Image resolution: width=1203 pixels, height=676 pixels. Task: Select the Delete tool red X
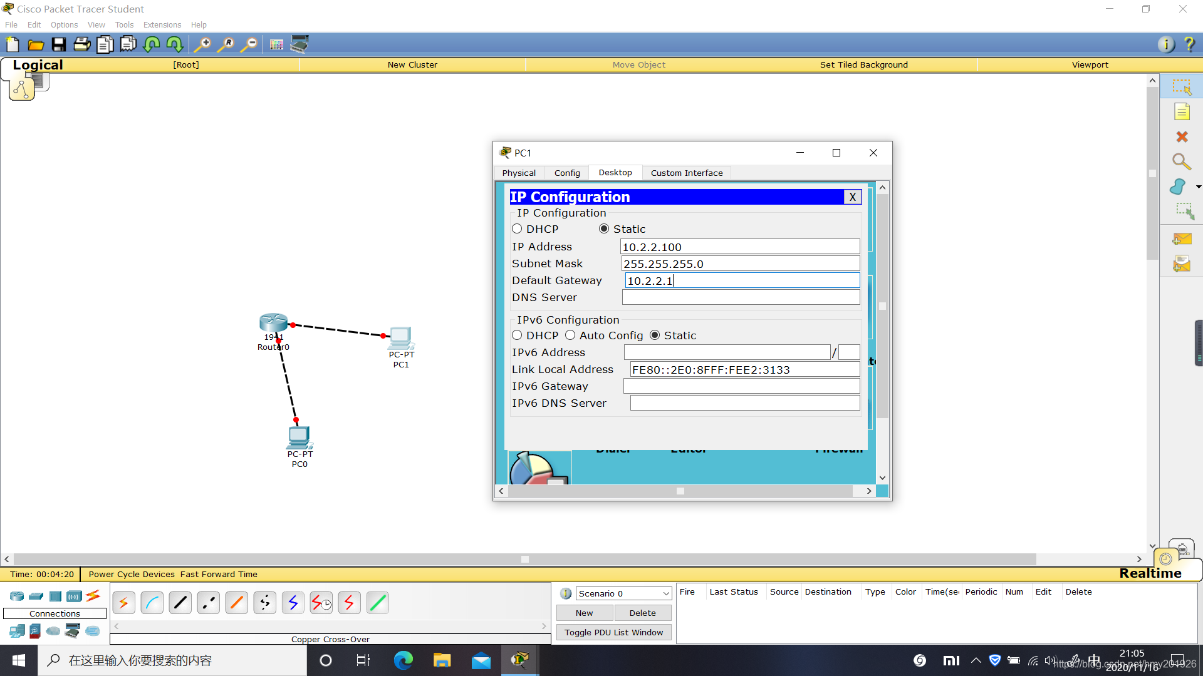click(x=1182, y=137)
